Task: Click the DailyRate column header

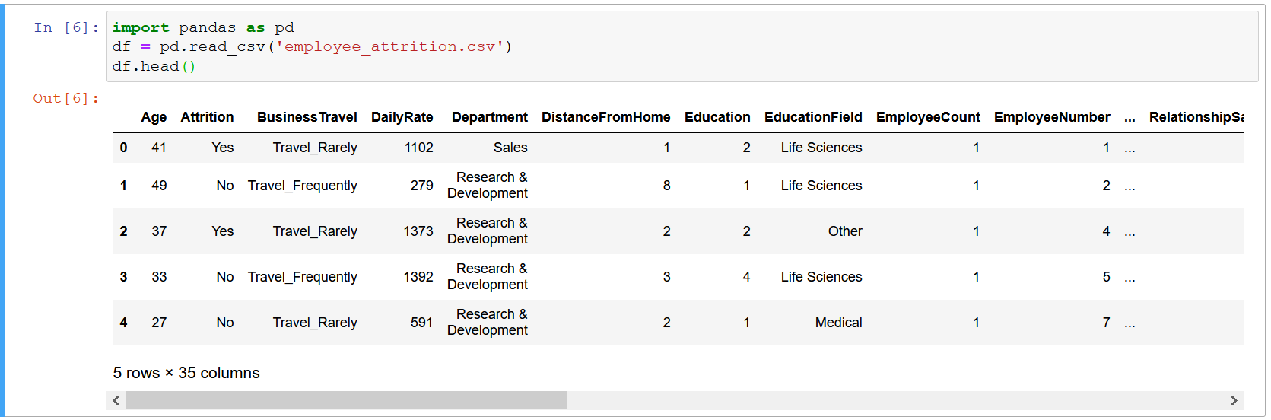Action: [x=402, y=117]
